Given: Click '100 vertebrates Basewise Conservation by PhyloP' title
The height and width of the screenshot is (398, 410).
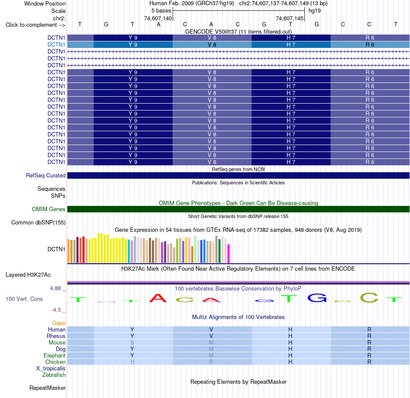Looking at the screenshot, I should [x=238, y=288].
